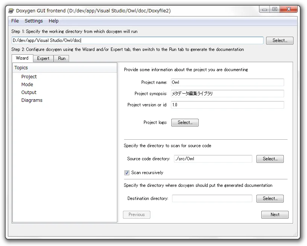Focus the Project synopsis text field
307x246 pixels.
(x=227, y=94)
